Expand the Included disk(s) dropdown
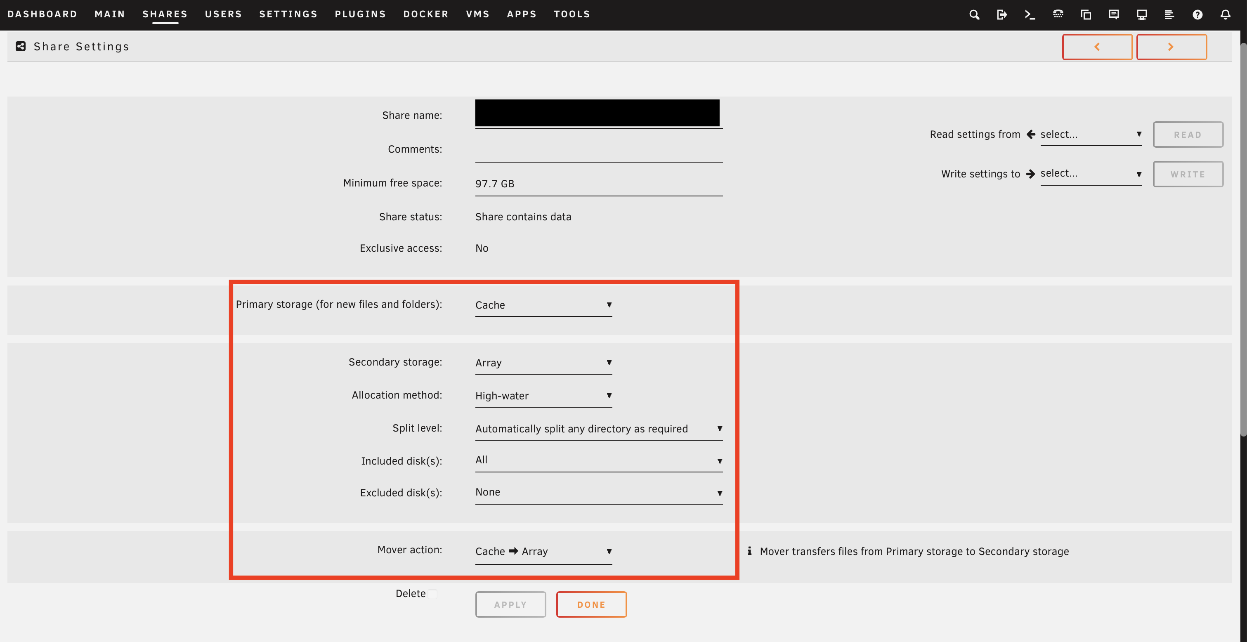The height and width of the screenshot is (642, 1247). [x=599, y=460]
